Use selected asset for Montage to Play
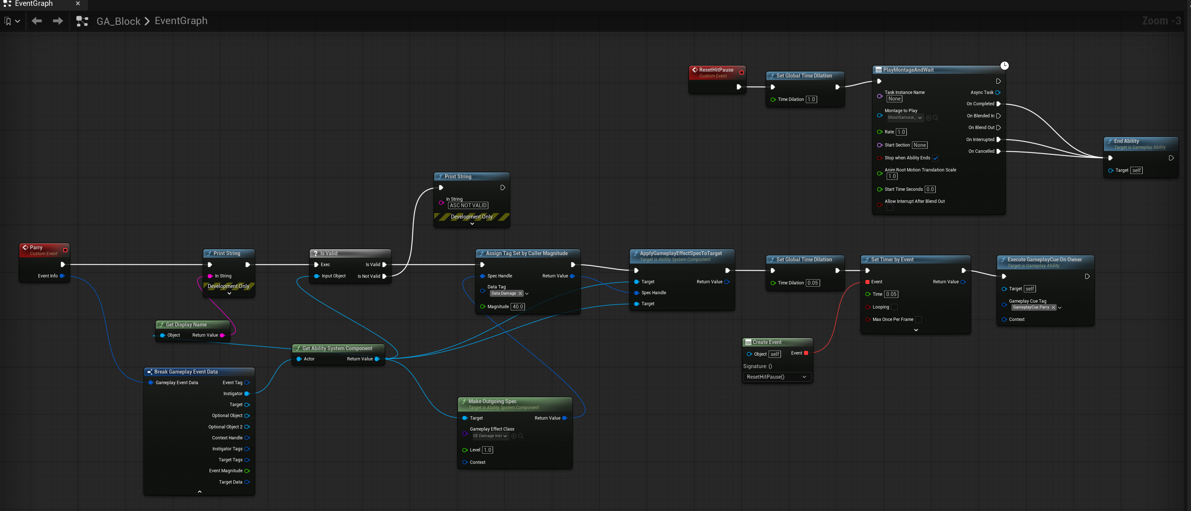1191x511 pixels. (x=928, y=118)
